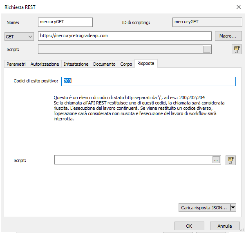Switch to the Parametri tab
The image size is (246, 233).
click(16, 64)
